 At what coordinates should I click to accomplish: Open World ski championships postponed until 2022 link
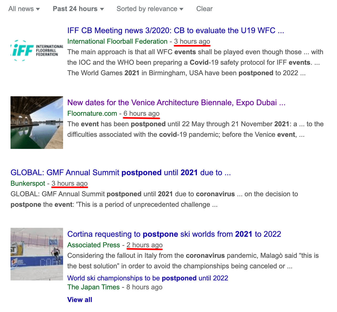148,278
